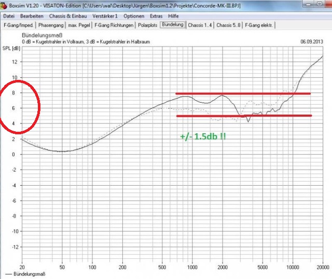The width and height of the screenshot is (332, 279).
Task: Click the SPL [dB] axis label
Action: (11, 48)
